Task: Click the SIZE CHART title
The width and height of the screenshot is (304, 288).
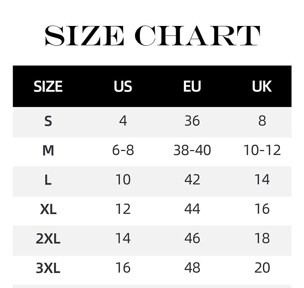Action: [152, 36]
